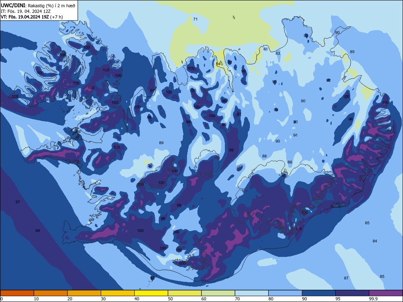Pick the light green 60–70 legend swatch
The height and width of the screenshot is (302, 403).
click(218, 293)
